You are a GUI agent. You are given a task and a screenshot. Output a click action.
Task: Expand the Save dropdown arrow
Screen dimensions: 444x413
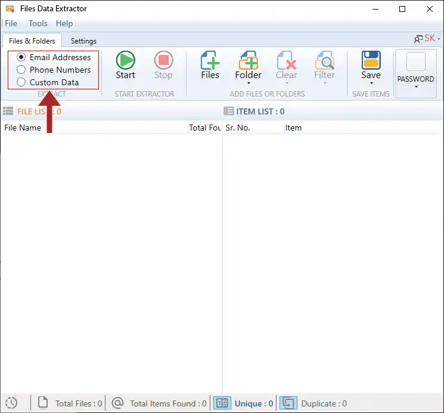pyautogui.click(x=371, y=83)
